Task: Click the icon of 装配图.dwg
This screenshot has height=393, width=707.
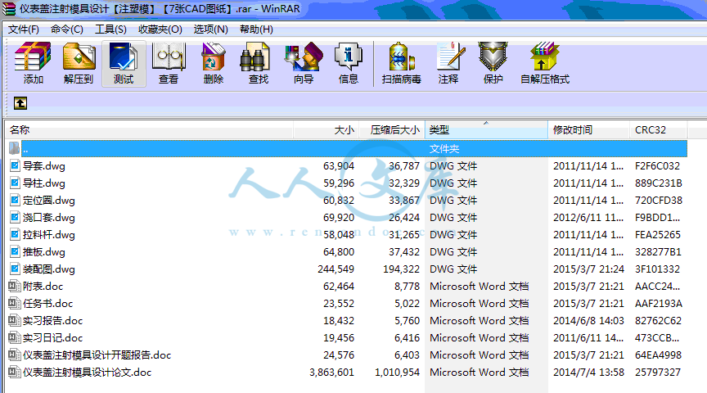Action: (x=15, y=269)
